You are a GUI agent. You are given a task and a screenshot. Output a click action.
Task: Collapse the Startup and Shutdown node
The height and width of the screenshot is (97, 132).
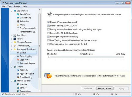(12, 50)
